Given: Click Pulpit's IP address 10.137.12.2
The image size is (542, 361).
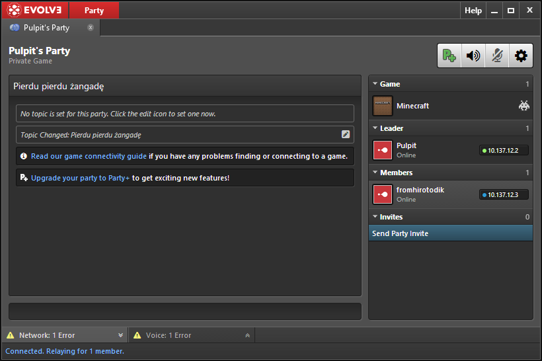Looking at the screenshot, I should tap(504, 151).
